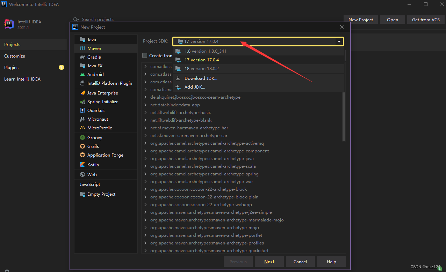446x272 pixels.
Task: Click New Project button in welcome window
Action: 361,20
